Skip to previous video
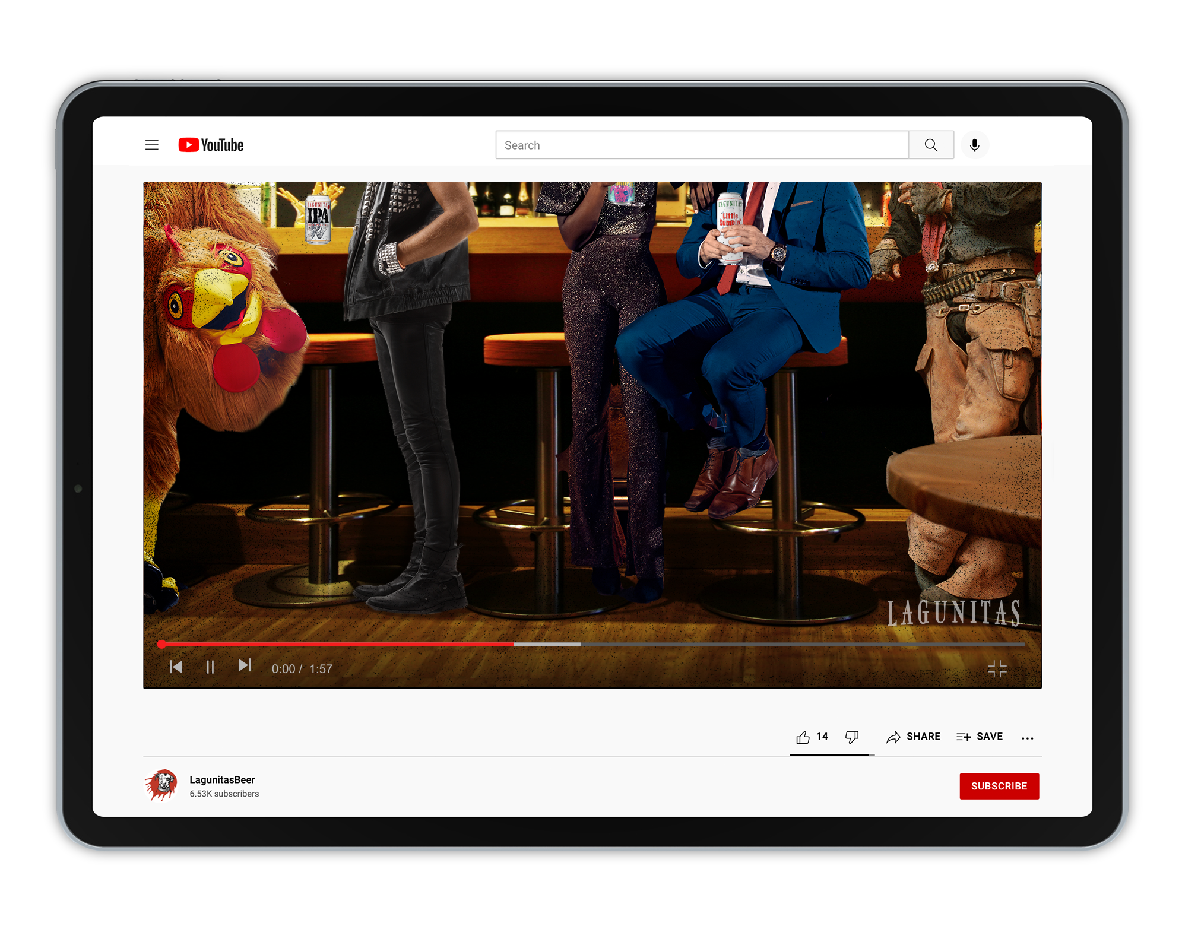The image size is (1182, 926). tap(176, 667)
